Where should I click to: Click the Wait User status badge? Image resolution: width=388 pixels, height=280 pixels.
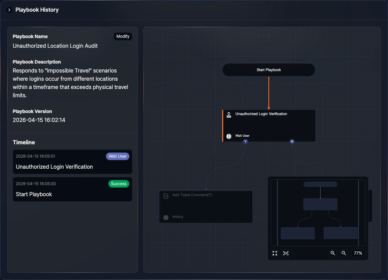click(x=118, y=156)
